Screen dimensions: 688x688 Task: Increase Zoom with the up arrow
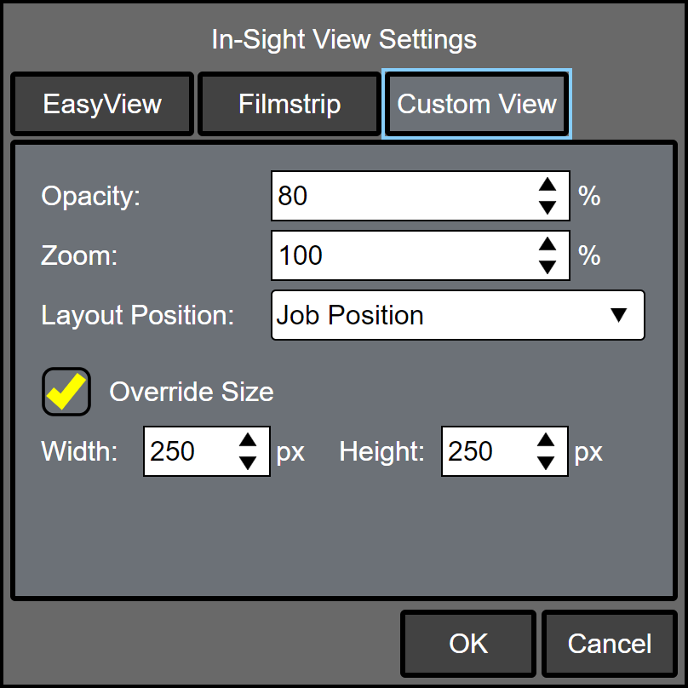point(548,244)
